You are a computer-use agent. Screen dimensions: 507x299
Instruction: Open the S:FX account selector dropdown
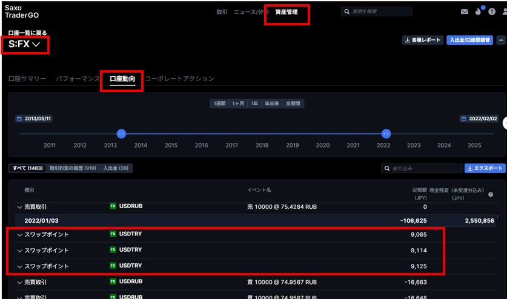[x=24, y=44]
